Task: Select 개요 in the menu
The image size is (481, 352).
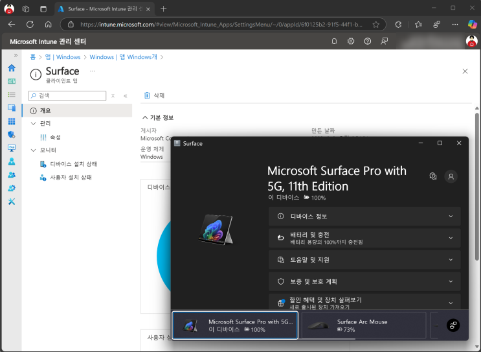Action: click(77, 111)
